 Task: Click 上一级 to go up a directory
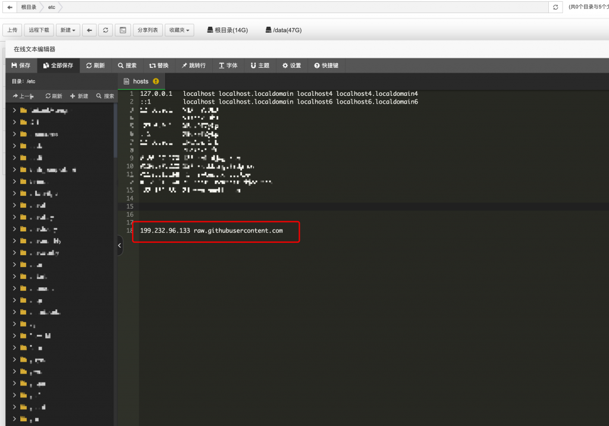pyautogui.click(x=23, y=96)
